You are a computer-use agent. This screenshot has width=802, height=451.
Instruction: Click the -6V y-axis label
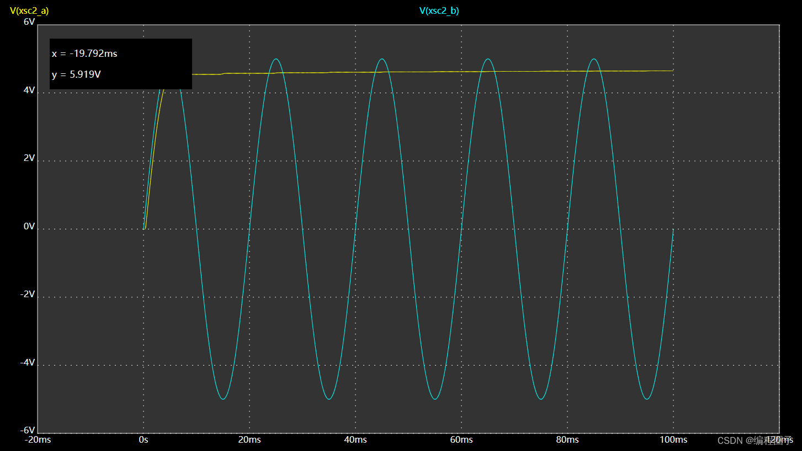pyautogui.click(x=28, y=430)
